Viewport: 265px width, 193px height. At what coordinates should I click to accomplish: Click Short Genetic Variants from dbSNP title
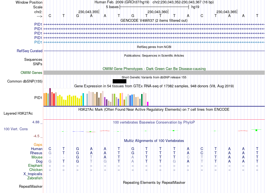tap(154, 77)
